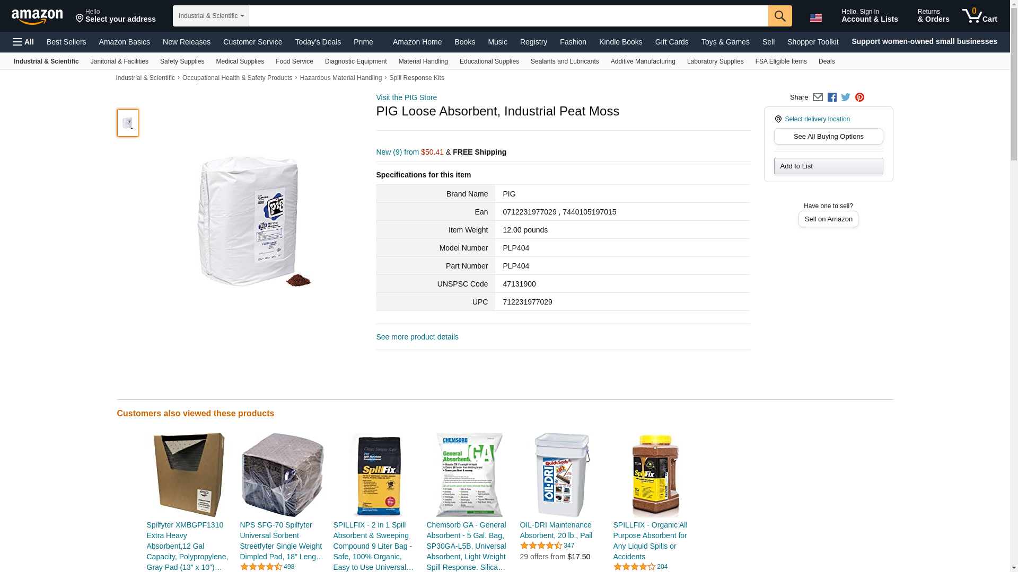Screen dimensions: 1018x572
Task: Open the shopping cart
Action: [x=980, y=16]
